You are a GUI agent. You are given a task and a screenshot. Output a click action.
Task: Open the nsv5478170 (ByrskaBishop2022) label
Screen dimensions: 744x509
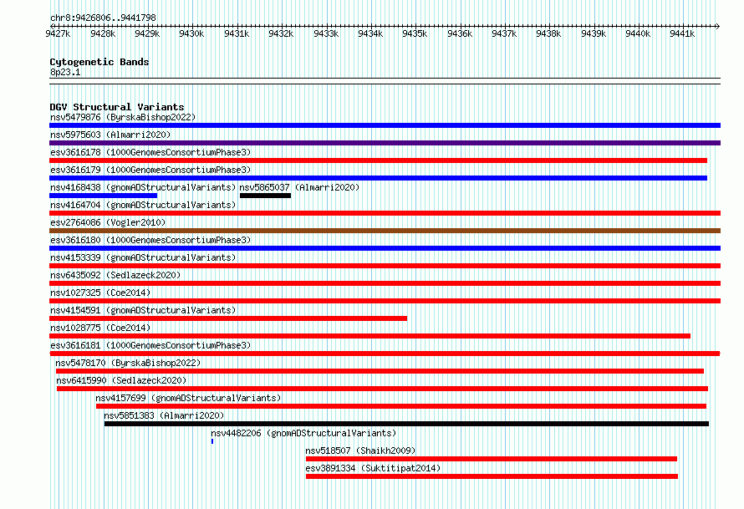[128, 363]
